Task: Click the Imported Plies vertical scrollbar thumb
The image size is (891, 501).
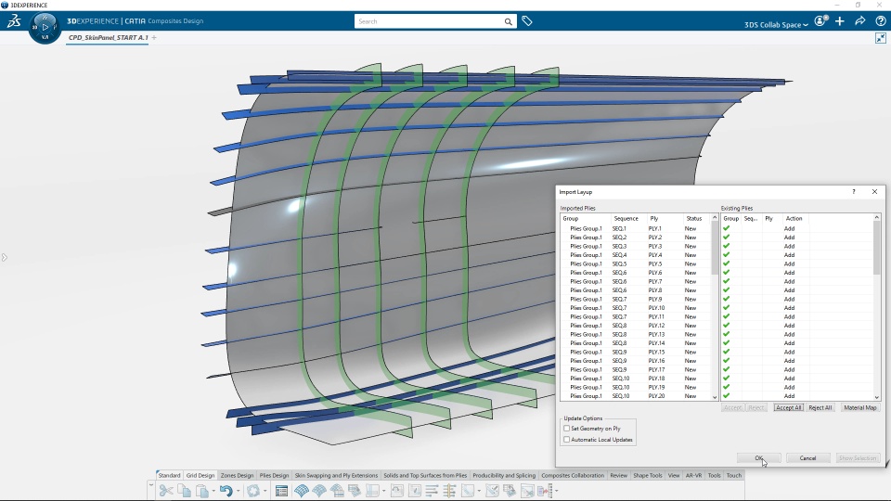Action: (x=715, y=248)
